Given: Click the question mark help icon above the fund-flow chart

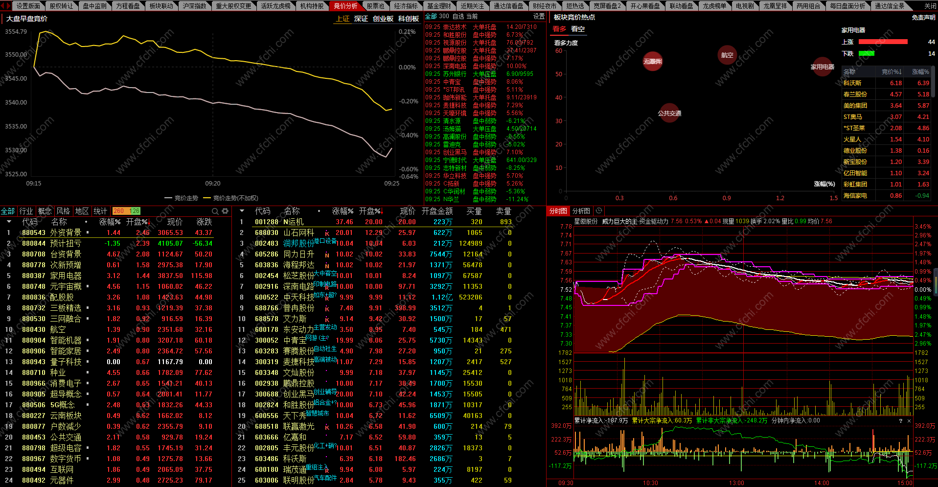Looking at the screenshot, I should 900,421.
